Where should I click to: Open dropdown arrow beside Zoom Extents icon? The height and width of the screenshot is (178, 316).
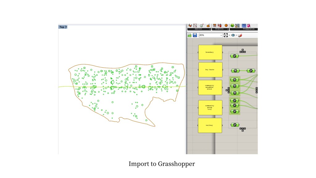(229, 35)
